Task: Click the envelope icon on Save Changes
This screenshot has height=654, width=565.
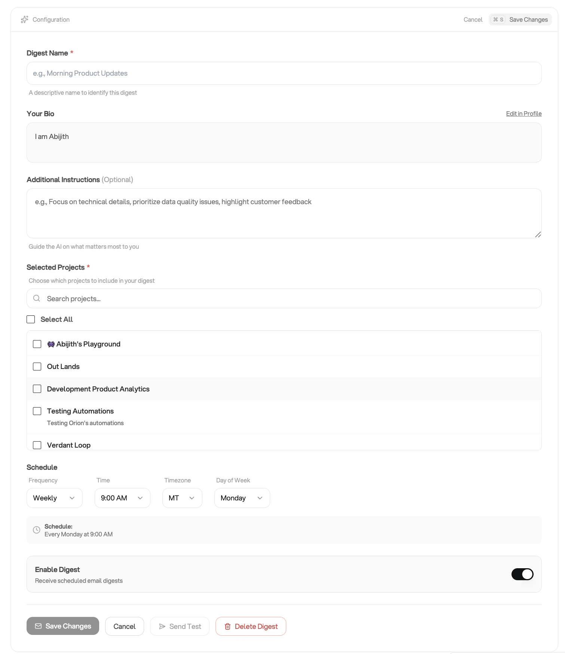Action: (39, 626)
